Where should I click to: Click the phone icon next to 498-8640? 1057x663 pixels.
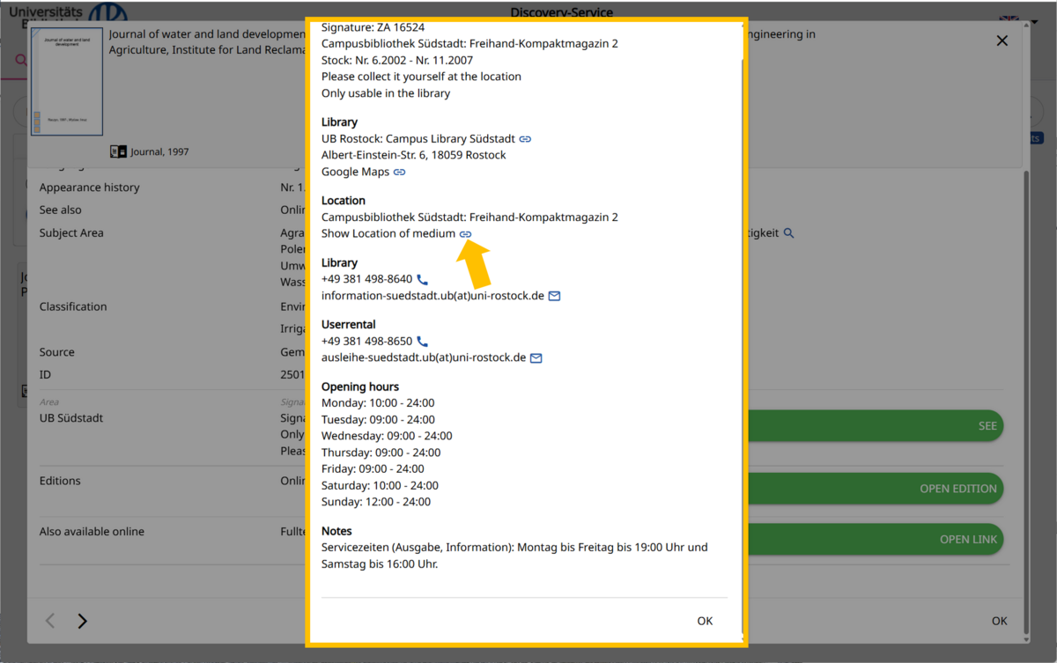point(422,280)
